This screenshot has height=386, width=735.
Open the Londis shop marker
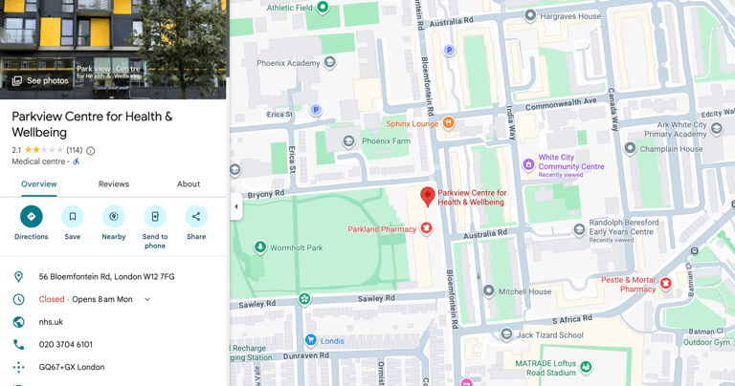click(310, 340)
